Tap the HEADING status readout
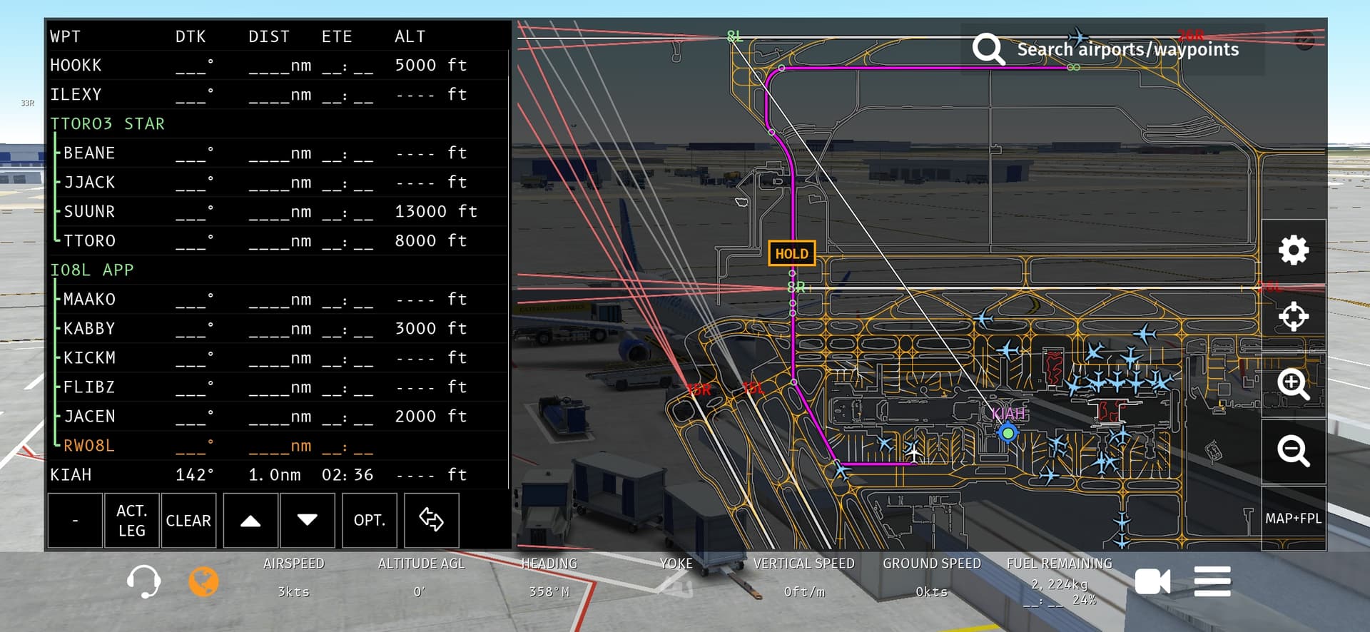 [549, 577]
